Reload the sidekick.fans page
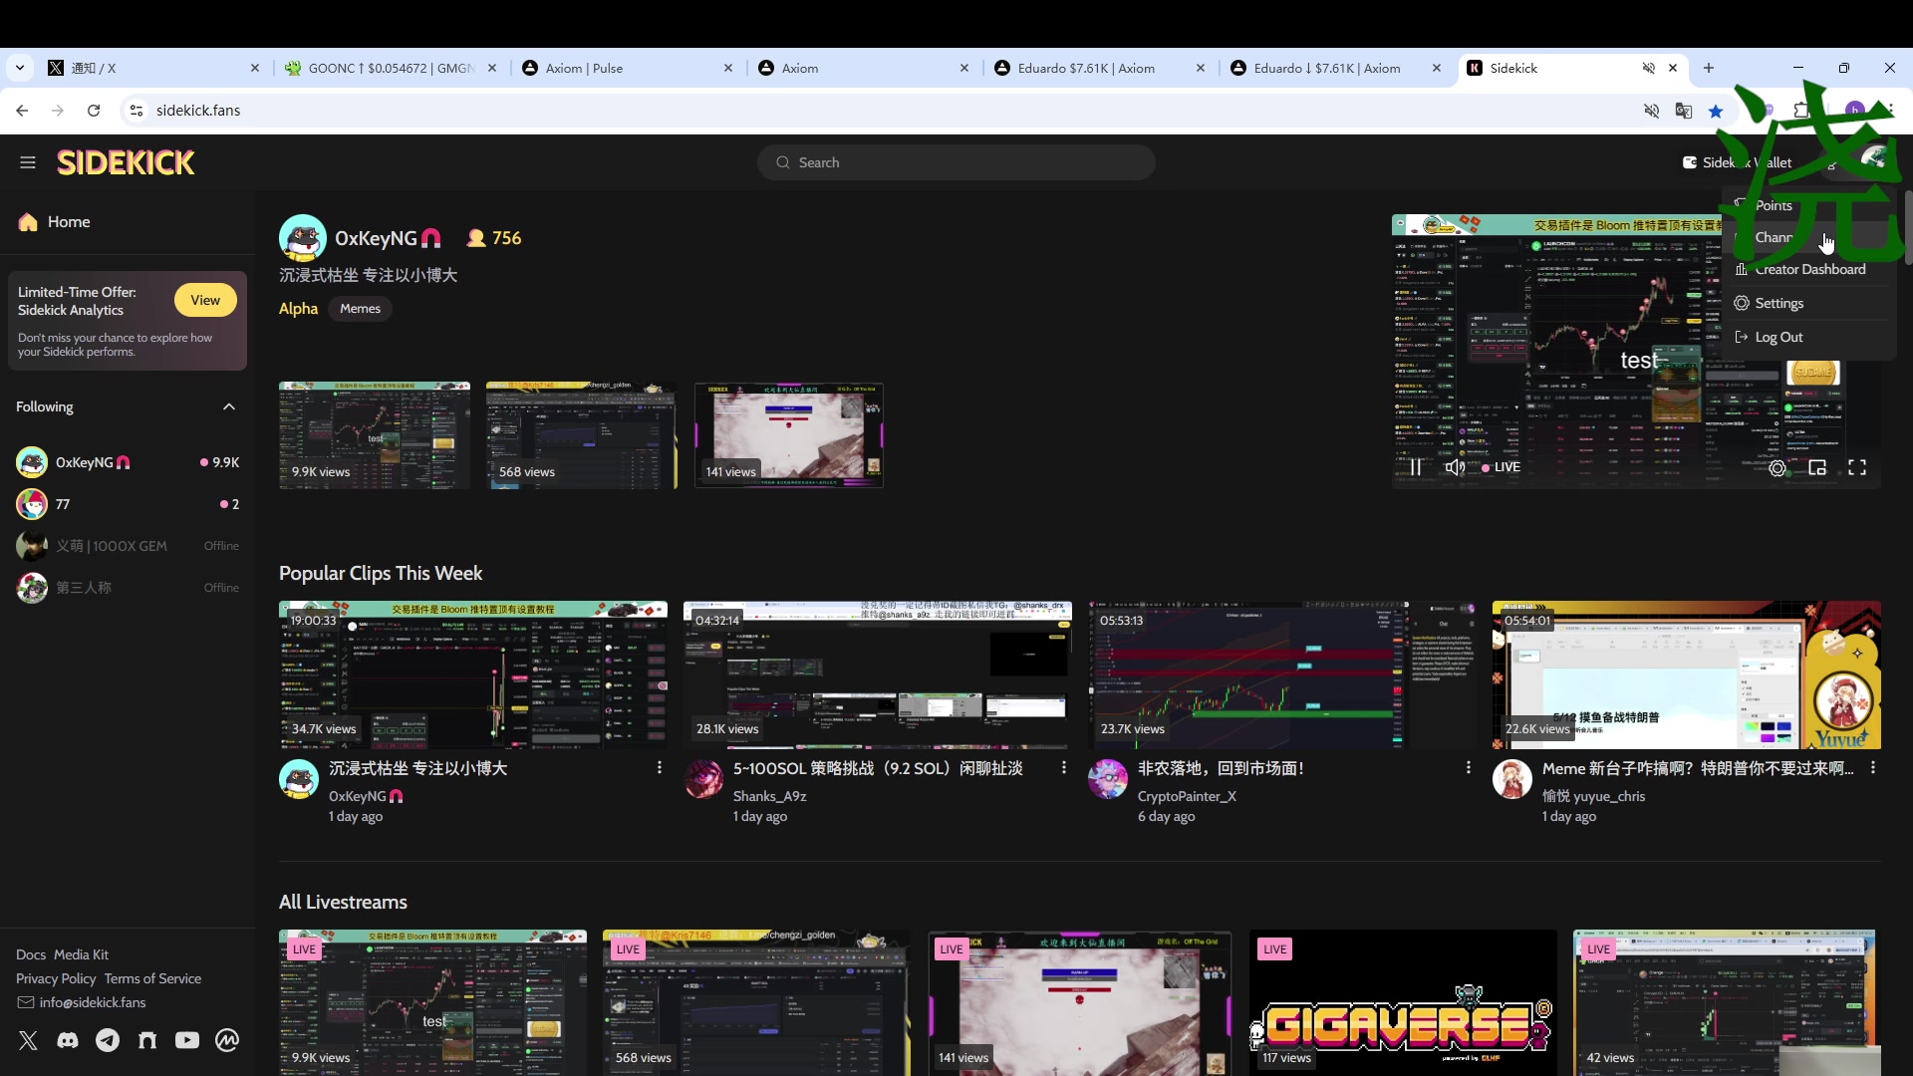The image size is (1913, 1076). 94,111
